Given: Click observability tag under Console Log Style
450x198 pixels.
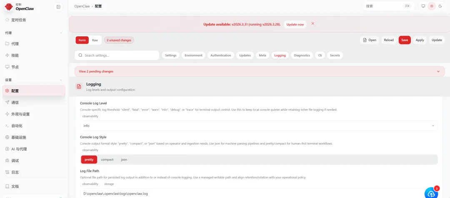Looking at the screenshot, I should pyautogui.click(x=90, y=150).
